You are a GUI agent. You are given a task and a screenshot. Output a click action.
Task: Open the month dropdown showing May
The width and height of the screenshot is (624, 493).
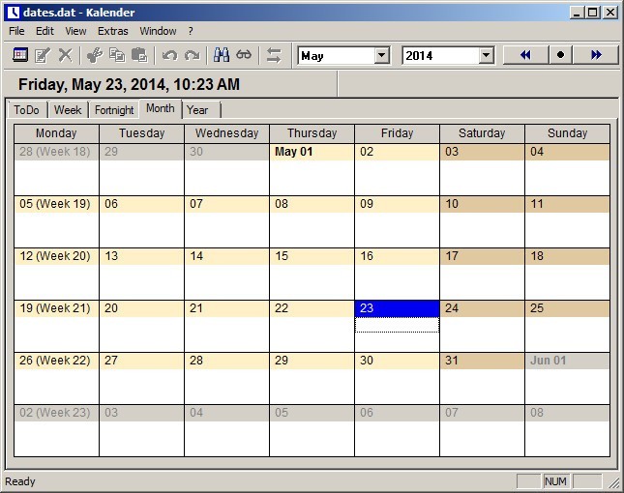point(381,55)
